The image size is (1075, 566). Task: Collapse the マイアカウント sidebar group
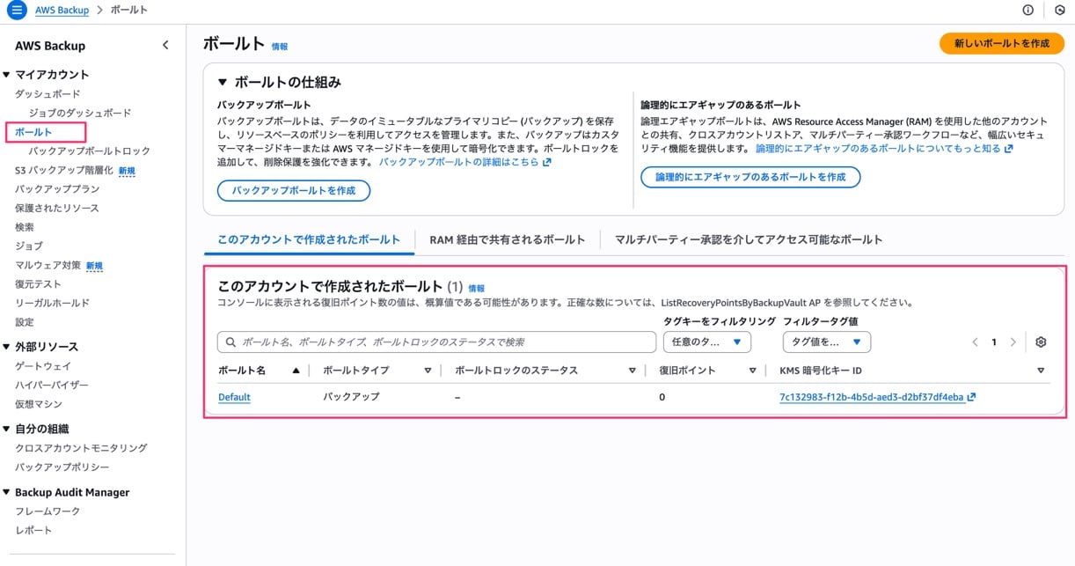tap(7, 75)
